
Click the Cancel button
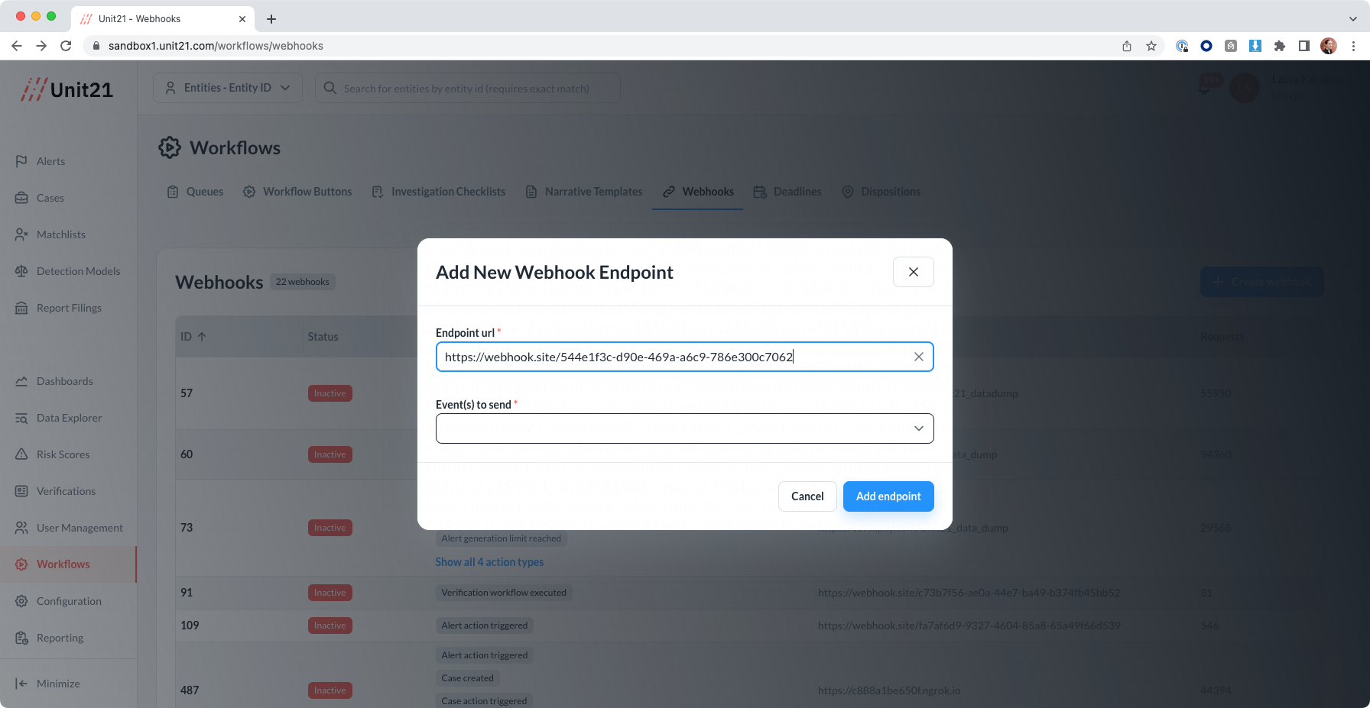(807, 496)
